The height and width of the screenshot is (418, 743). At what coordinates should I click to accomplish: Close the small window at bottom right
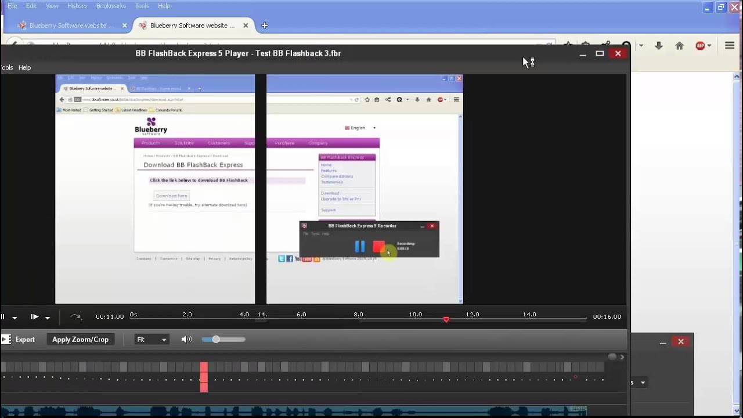681,342
